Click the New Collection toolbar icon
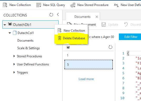 [x=5, y=5]
